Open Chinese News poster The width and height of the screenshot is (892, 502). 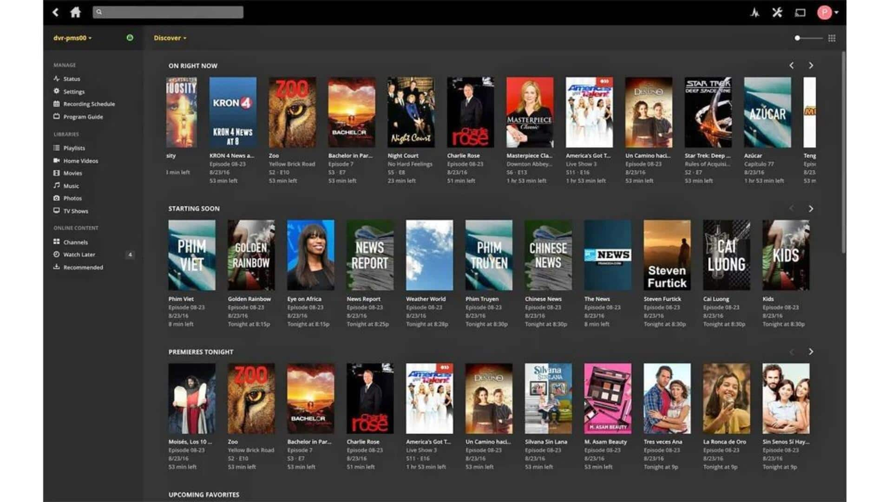click(x=548, y=255)
